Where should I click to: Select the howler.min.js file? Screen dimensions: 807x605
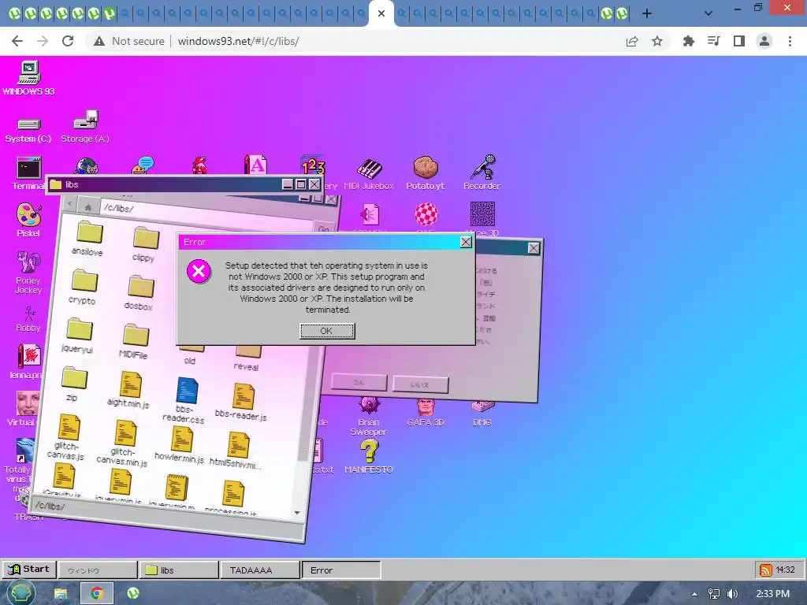pos(180,444)
